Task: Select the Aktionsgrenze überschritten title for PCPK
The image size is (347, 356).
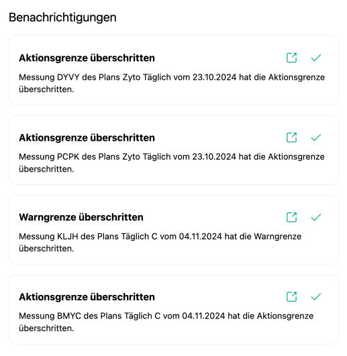Action: [87, 137]
